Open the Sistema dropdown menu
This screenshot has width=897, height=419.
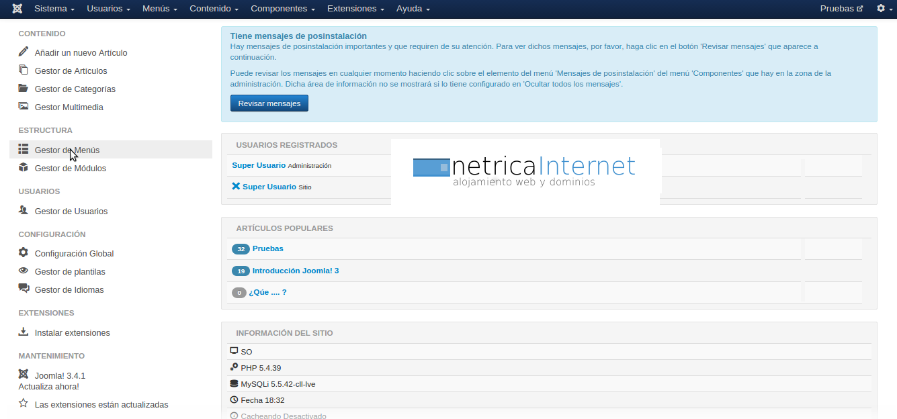(x=54, y=9)
